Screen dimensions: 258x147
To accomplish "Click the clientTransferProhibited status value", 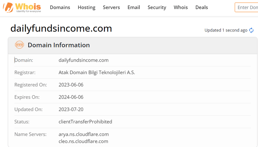I will [85, 122].
